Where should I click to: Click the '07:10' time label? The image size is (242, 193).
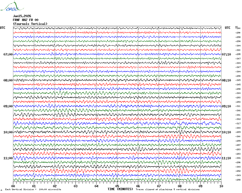226,54
